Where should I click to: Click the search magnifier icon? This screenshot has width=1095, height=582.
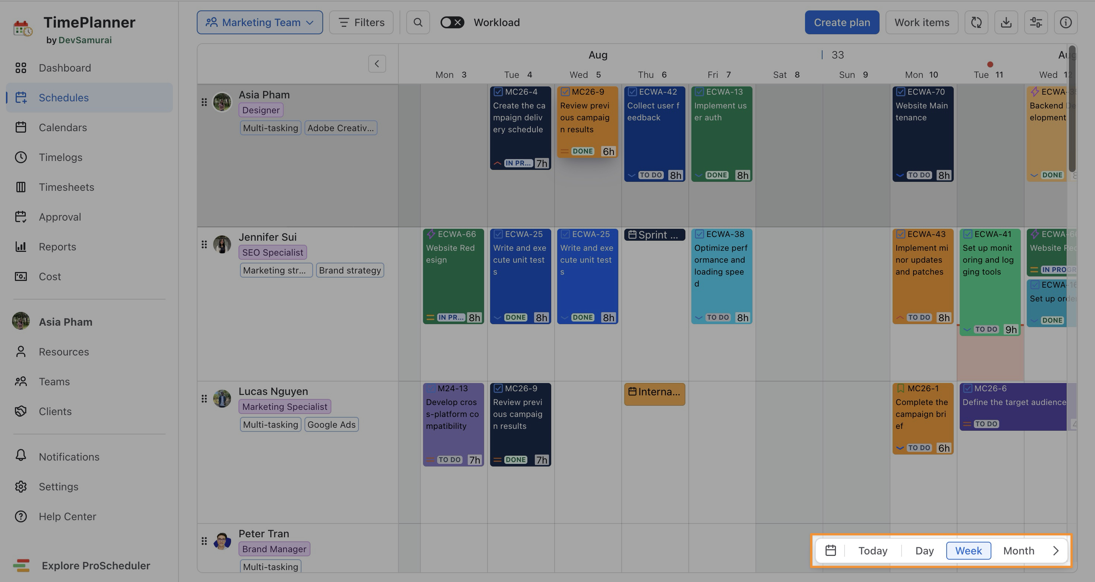418,22
